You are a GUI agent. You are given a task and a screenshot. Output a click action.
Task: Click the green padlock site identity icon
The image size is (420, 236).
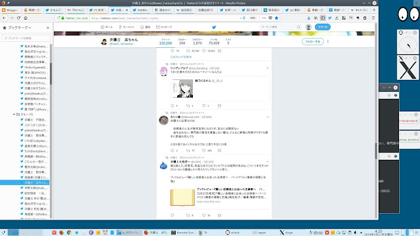62,18
